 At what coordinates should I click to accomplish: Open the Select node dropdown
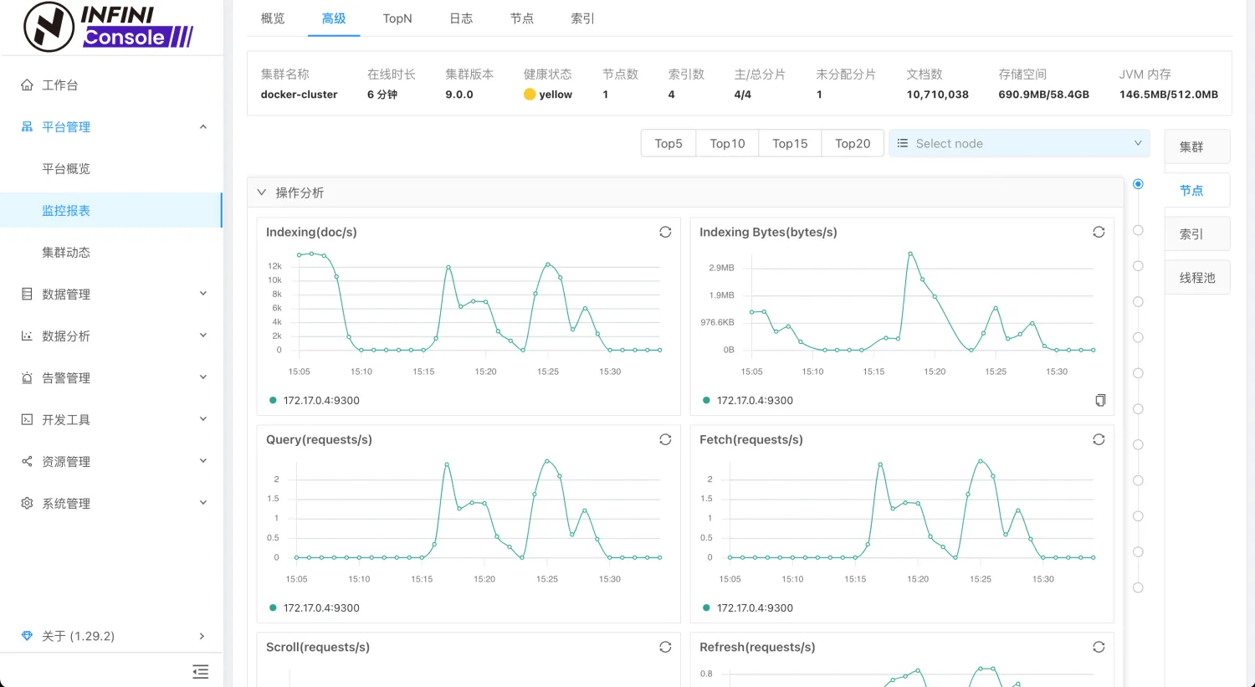tap(1019, 143)
